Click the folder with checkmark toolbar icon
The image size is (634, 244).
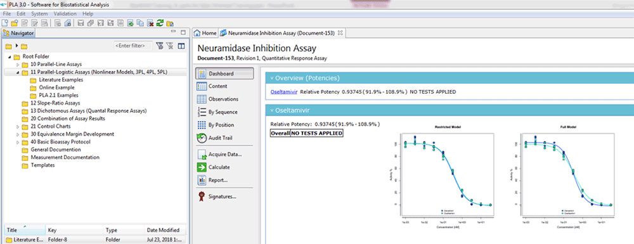[x=170, y=23]
